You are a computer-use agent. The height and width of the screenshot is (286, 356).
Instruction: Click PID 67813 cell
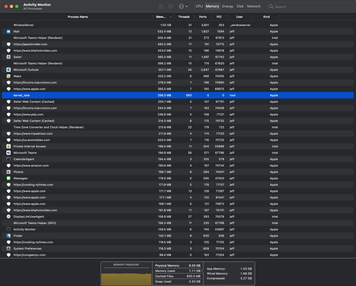coord(220,38)
